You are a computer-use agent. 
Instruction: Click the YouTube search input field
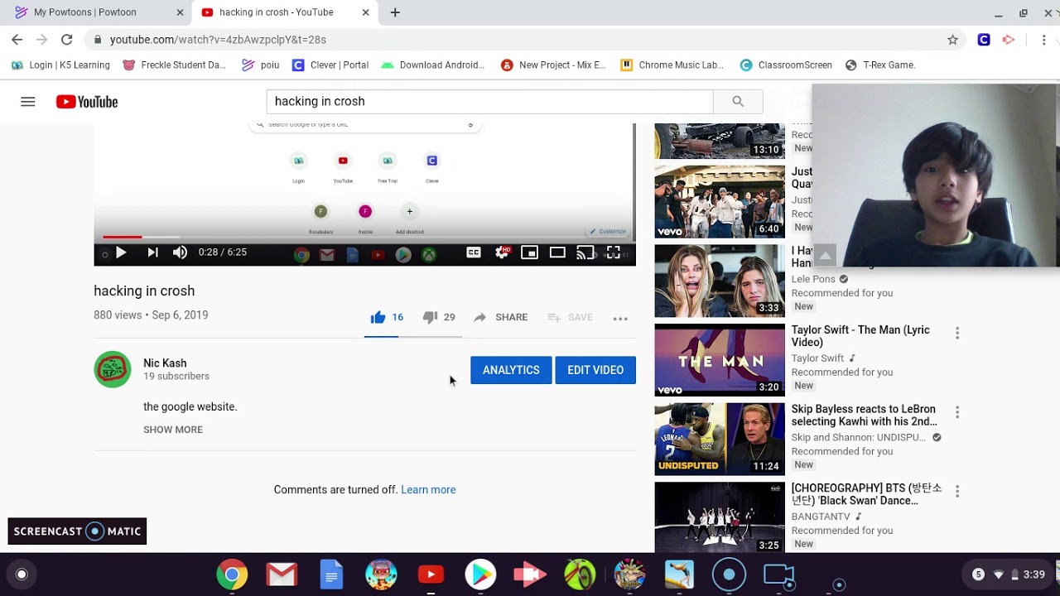point(489,101)
